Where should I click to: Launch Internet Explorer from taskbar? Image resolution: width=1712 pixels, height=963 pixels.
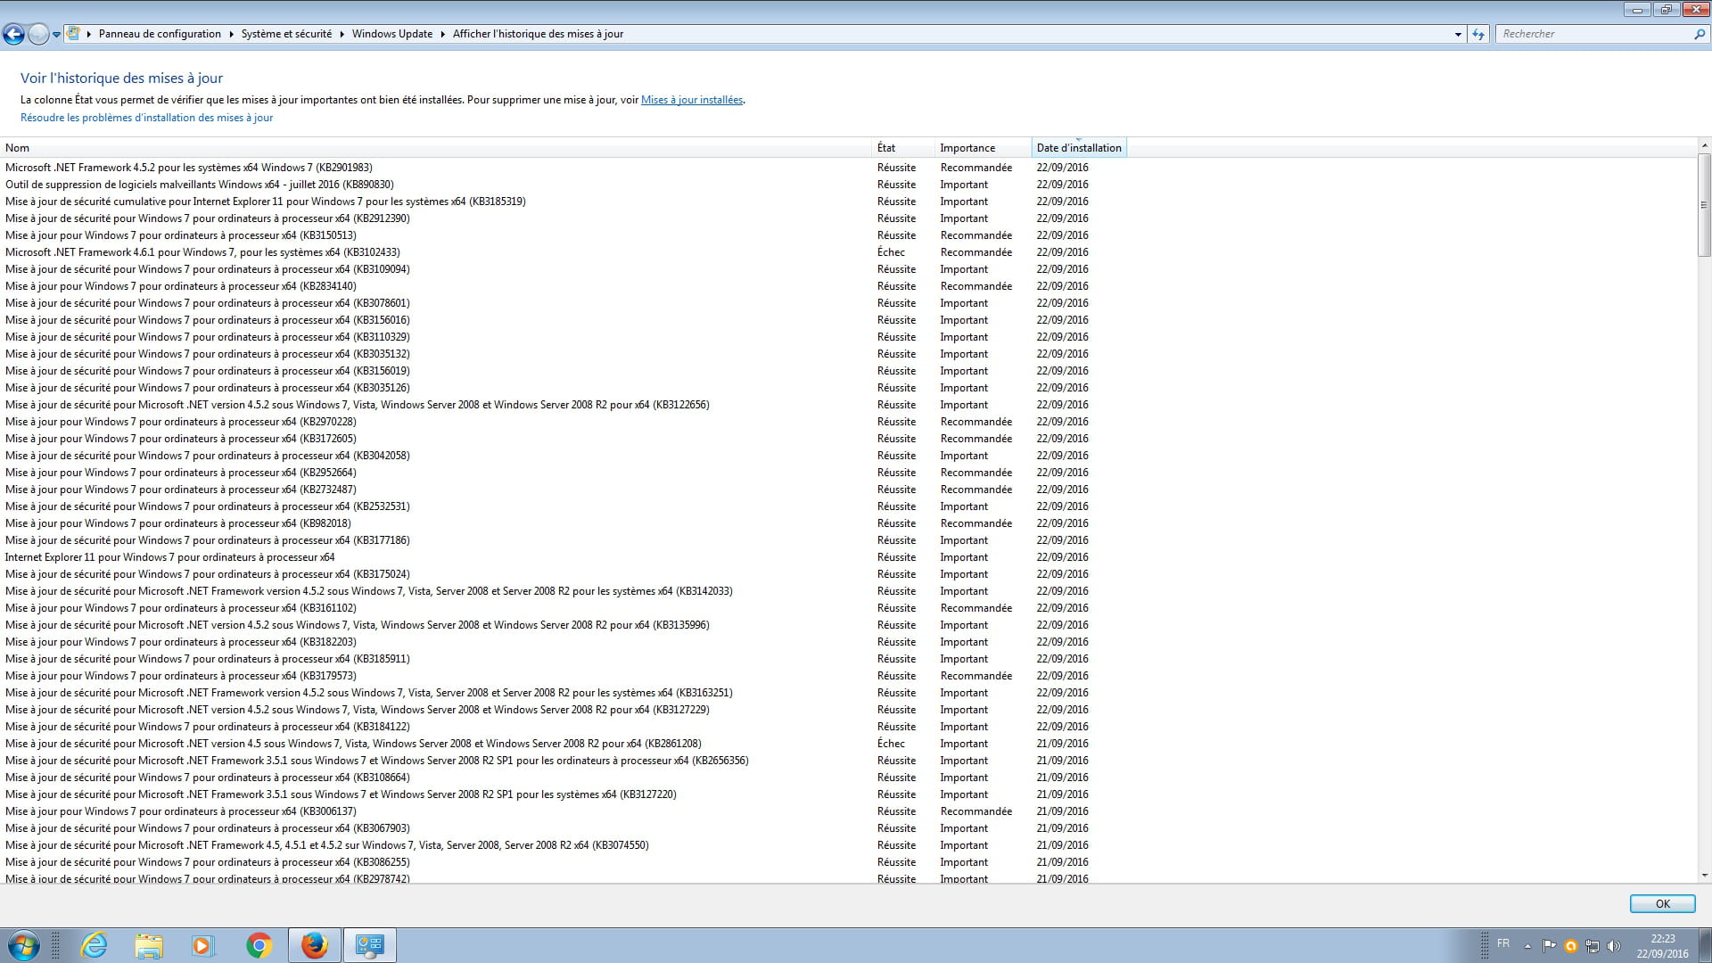click(x=94, y=945)
